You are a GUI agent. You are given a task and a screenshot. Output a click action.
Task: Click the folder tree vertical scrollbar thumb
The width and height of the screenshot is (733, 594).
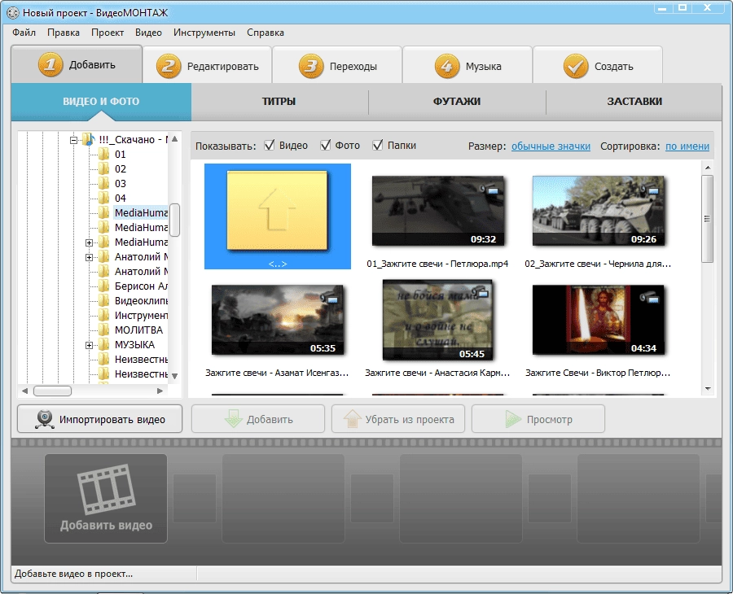[174, 220]
